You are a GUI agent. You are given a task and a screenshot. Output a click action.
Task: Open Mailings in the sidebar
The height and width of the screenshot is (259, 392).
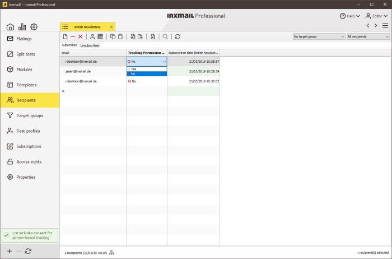click(x=30, y=39)
